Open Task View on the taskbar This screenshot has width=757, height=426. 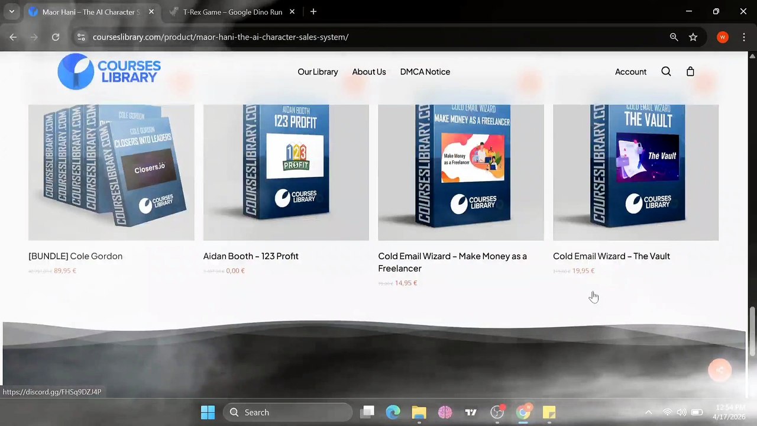(368, 412)
